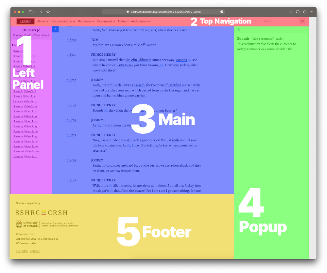Switch to the Credits tab in the left panel
Viewport: 327px width, 273px height.
point(28,35)
